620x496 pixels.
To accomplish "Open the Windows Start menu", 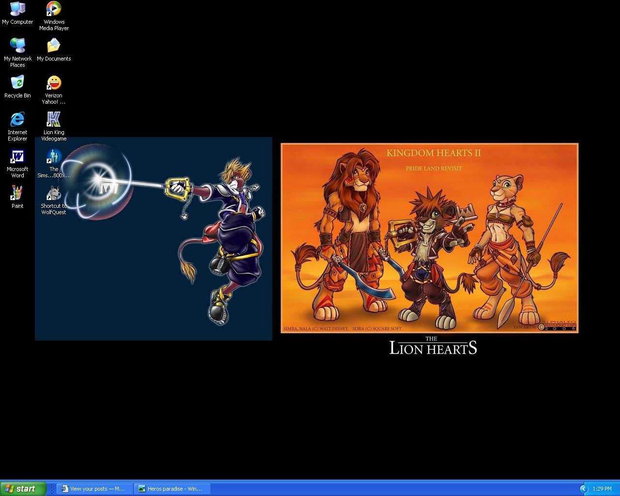I will pos(23,489).
